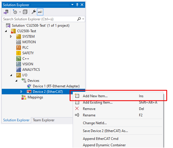Click the ANALYTICS node icon
Image resolution: width=173 pixels, height=148 pixels.
19,70
